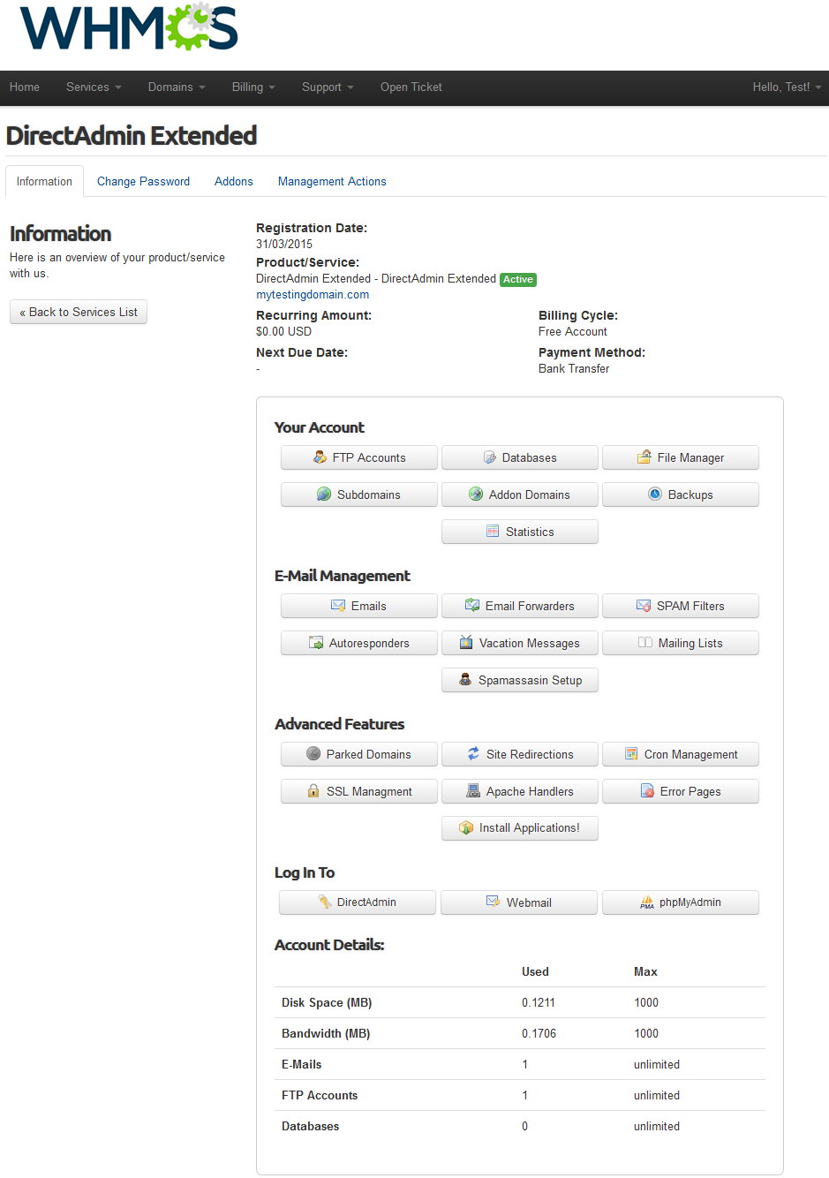Click the Addon Domains icon
The image size is (829, 1178).
pyautogui.click(x=476, y=495)
